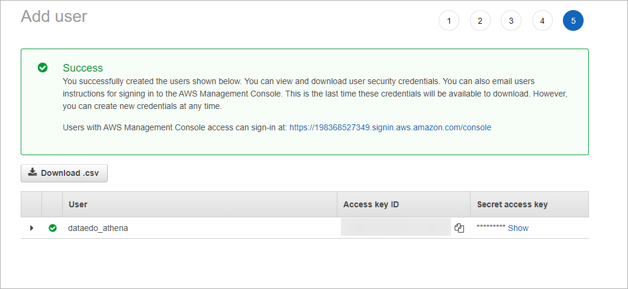Screen dimensions: 628x289
Task: Go to step 4 of wizard
Action: pos(542,21)
